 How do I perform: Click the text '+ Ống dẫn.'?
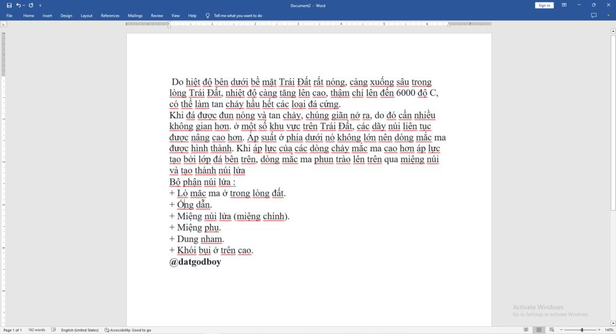[x=191, y=204]
